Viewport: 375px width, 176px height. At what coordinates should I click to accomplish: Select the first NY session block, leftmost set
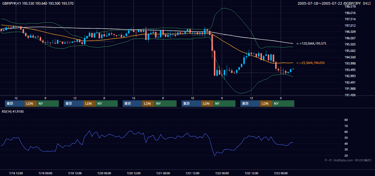click(48, 104)
